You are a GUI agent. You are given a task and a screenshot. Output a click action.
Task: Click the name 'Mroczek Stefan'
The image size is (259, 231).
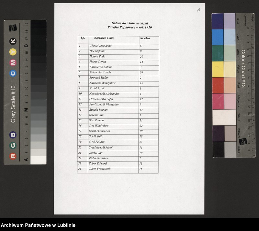(x=99, y=78)
